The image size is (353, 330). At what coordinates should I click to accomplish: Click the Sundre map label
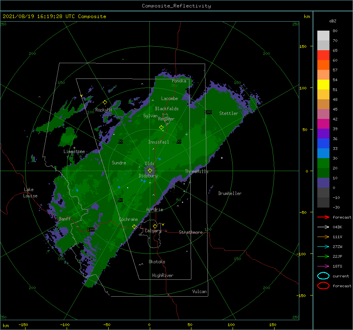(119, 162)
